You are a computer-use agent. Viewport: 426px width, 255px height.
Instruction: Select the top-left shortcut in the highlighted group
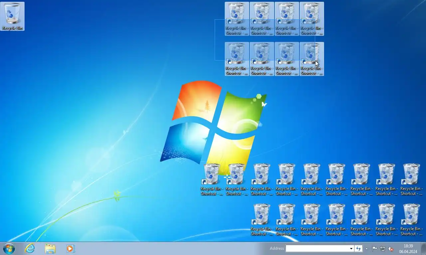[237, 19]
